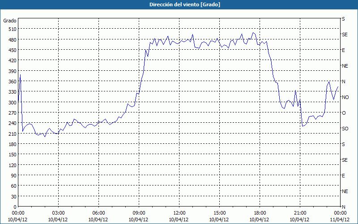Select the 10/04/12 date under 03:00
This screenshot has width=358, height=224.
click(x=58, y=220)
